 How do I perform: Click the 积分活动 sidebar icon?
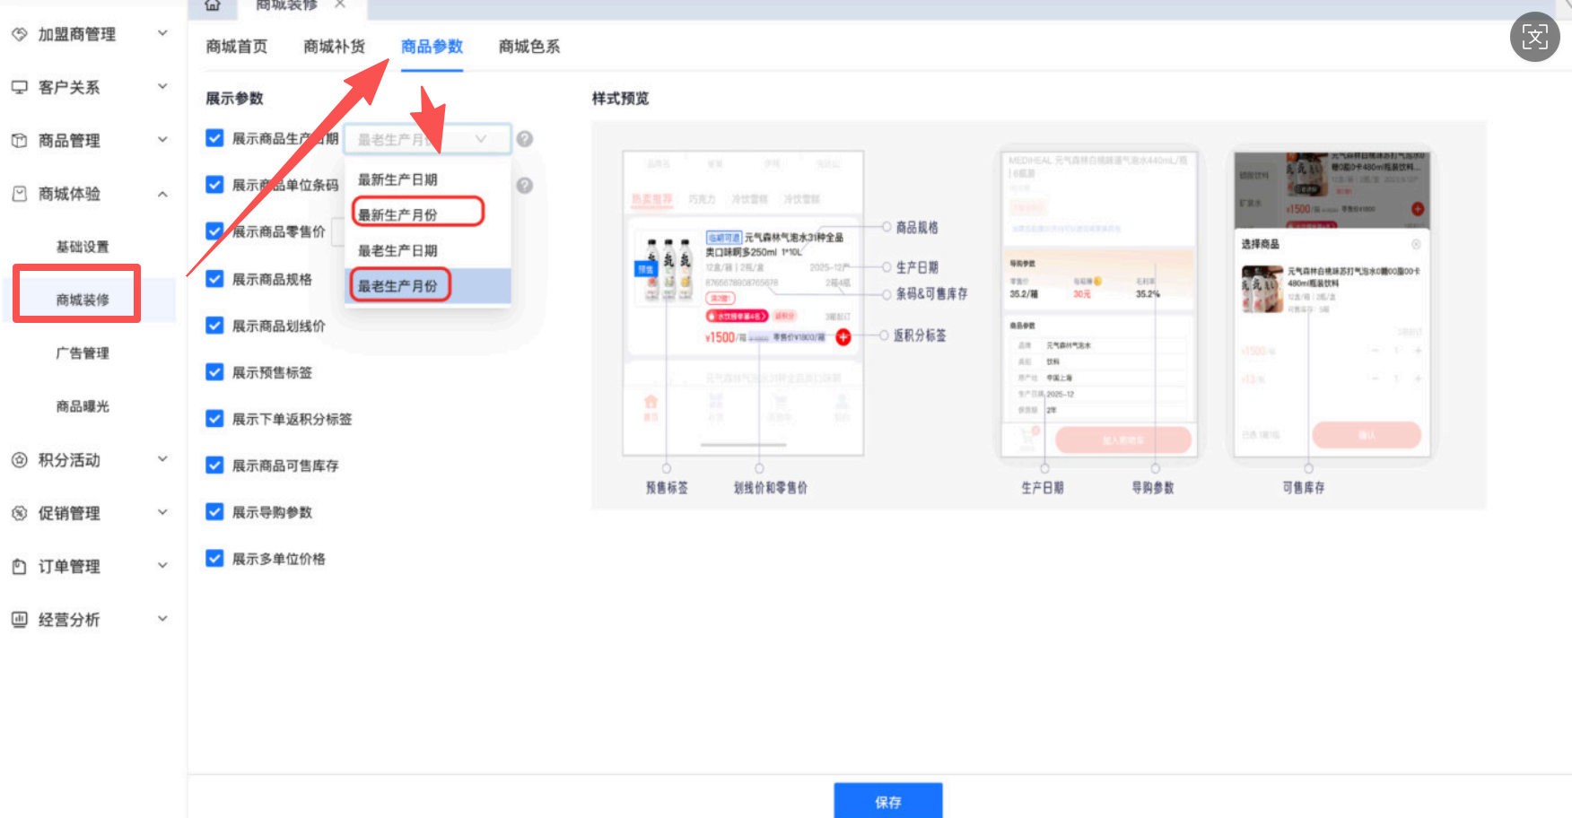pyautogui.click(x=19, y=460)
